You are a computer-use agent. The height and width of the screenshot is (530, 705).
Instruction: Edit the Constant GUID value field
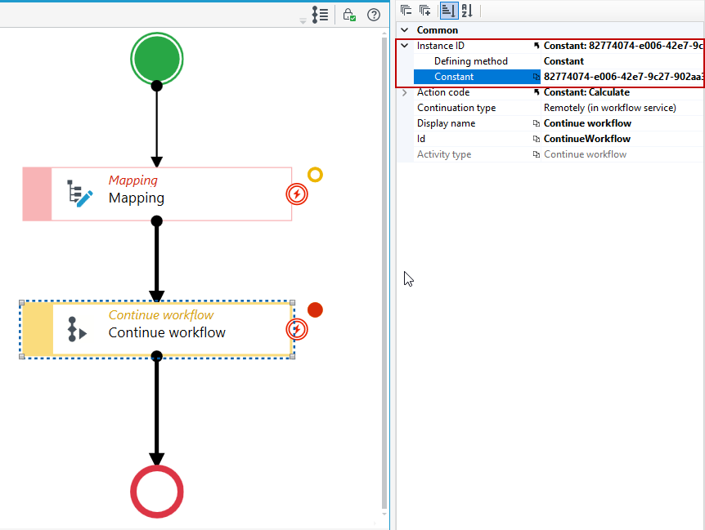click(x=623, y=77)
